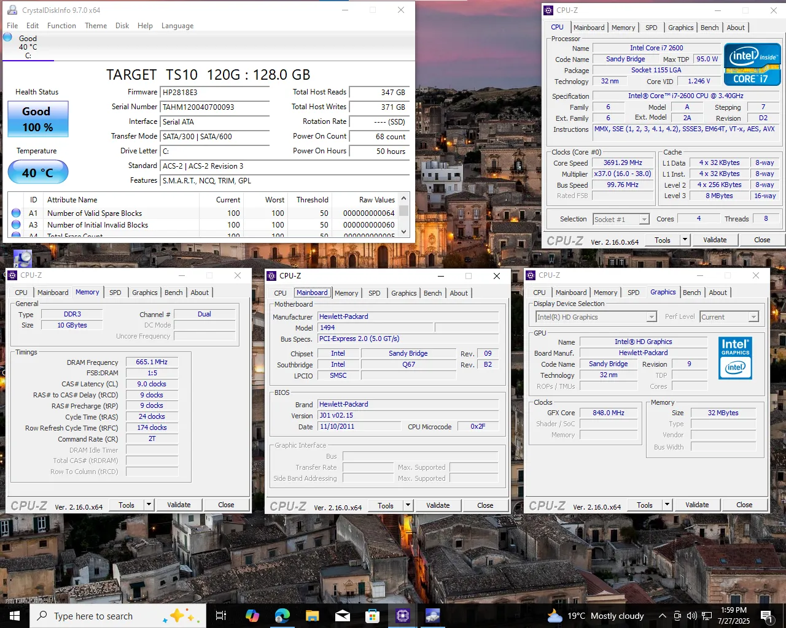Screen dimensions: 786x628
Task: Click the network icon in the system tray
Action: pos(707,616)
